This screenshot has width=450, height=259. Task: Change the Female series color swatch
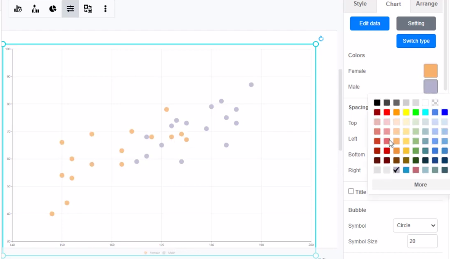(x=431, y=70)
